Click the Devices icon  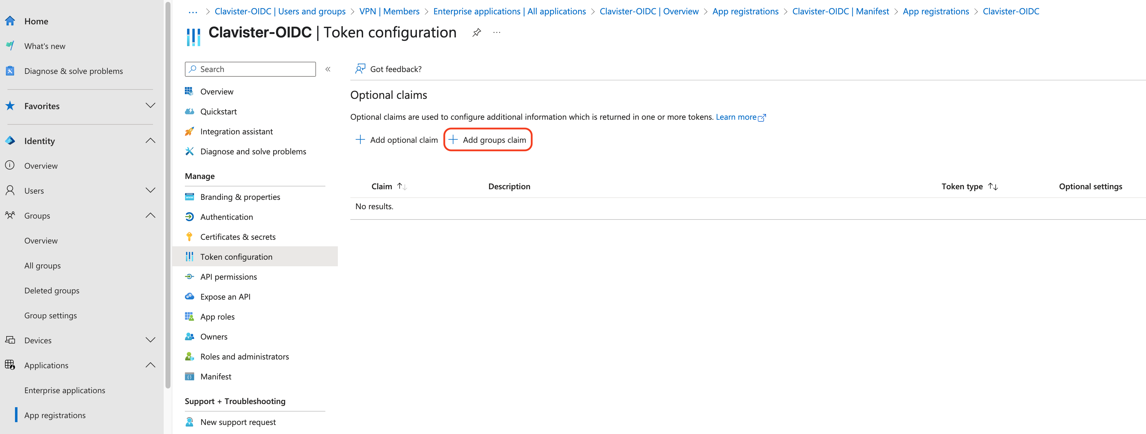(x=10, y=340)
